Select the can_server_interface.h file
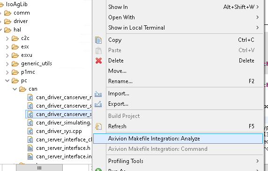 point(63,148)
